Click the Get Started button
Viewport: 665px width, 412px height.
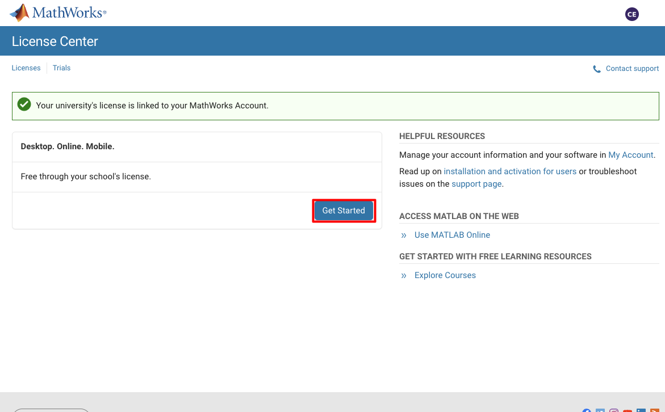tap(344, 211)
